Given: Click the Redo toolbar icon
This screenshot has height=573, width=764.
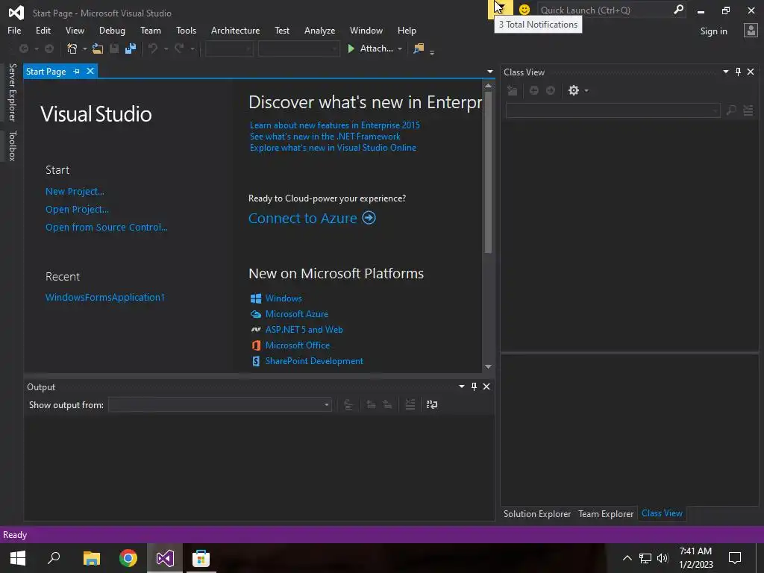Looking at the screenshot, I should tap(179, 48).
